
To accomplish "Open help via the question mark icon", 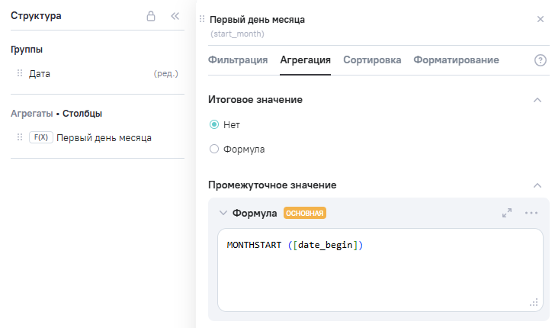I will 540,60.
